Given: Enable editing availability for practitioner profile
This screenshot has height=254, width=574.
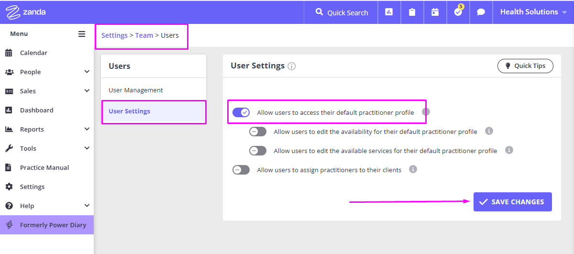Looking at the screenshot, I should [258, 132].
